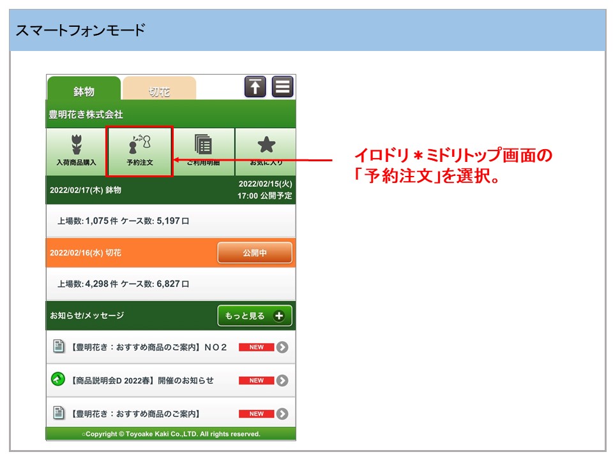
Task: Tap the tulip icon for 入荷商品購入
Action: pyautogui.click(x=76, y=145)
